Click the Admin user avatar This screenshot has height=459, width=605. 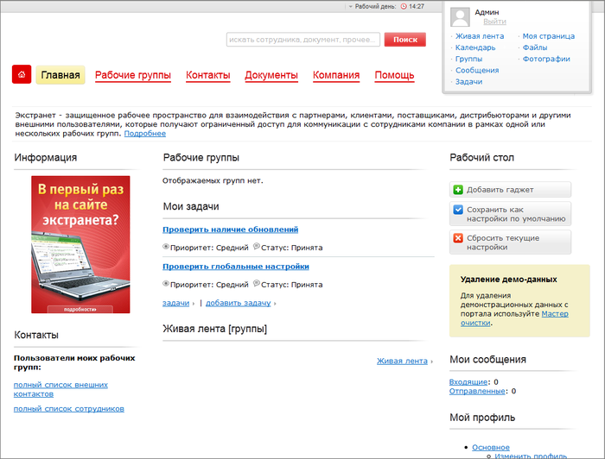(461, 16)
